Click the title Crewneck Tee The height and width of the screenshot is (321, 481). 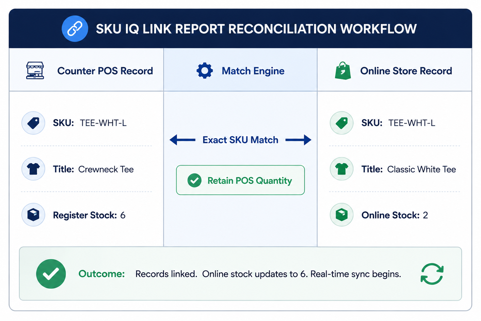pyautogui.click(x=106, y=169)
